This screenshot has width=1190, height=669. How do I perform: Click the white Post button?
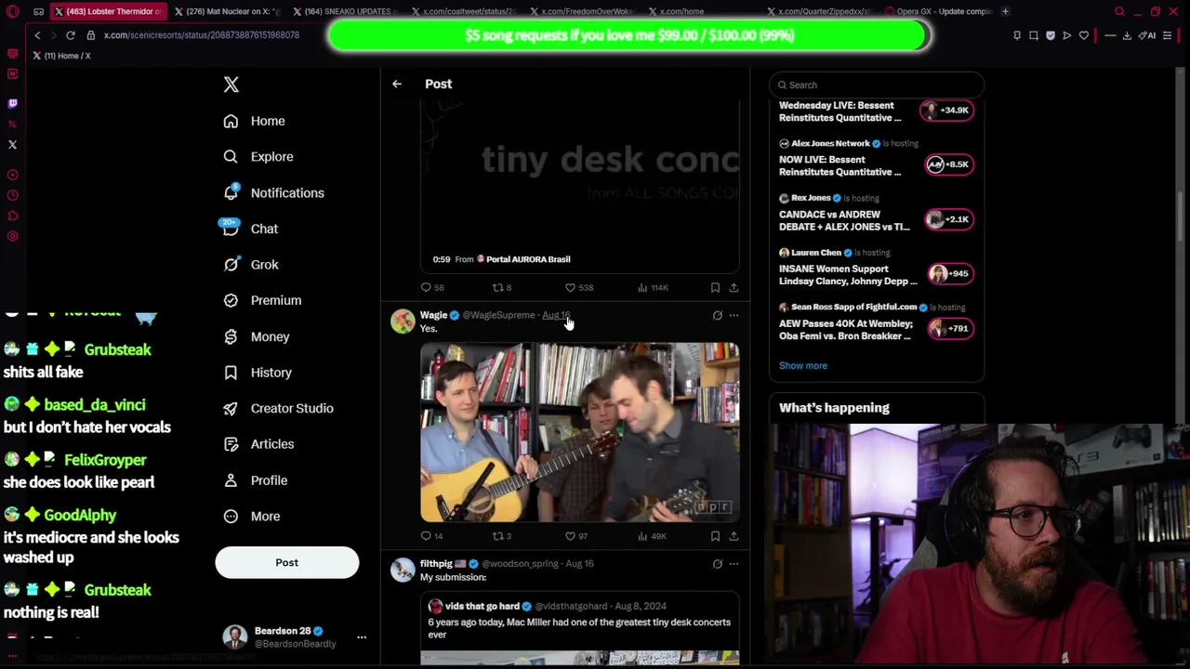pos(287,562)
